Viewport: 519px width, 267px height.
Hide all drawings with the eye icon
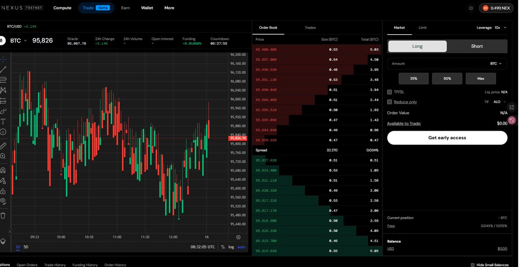3,201
